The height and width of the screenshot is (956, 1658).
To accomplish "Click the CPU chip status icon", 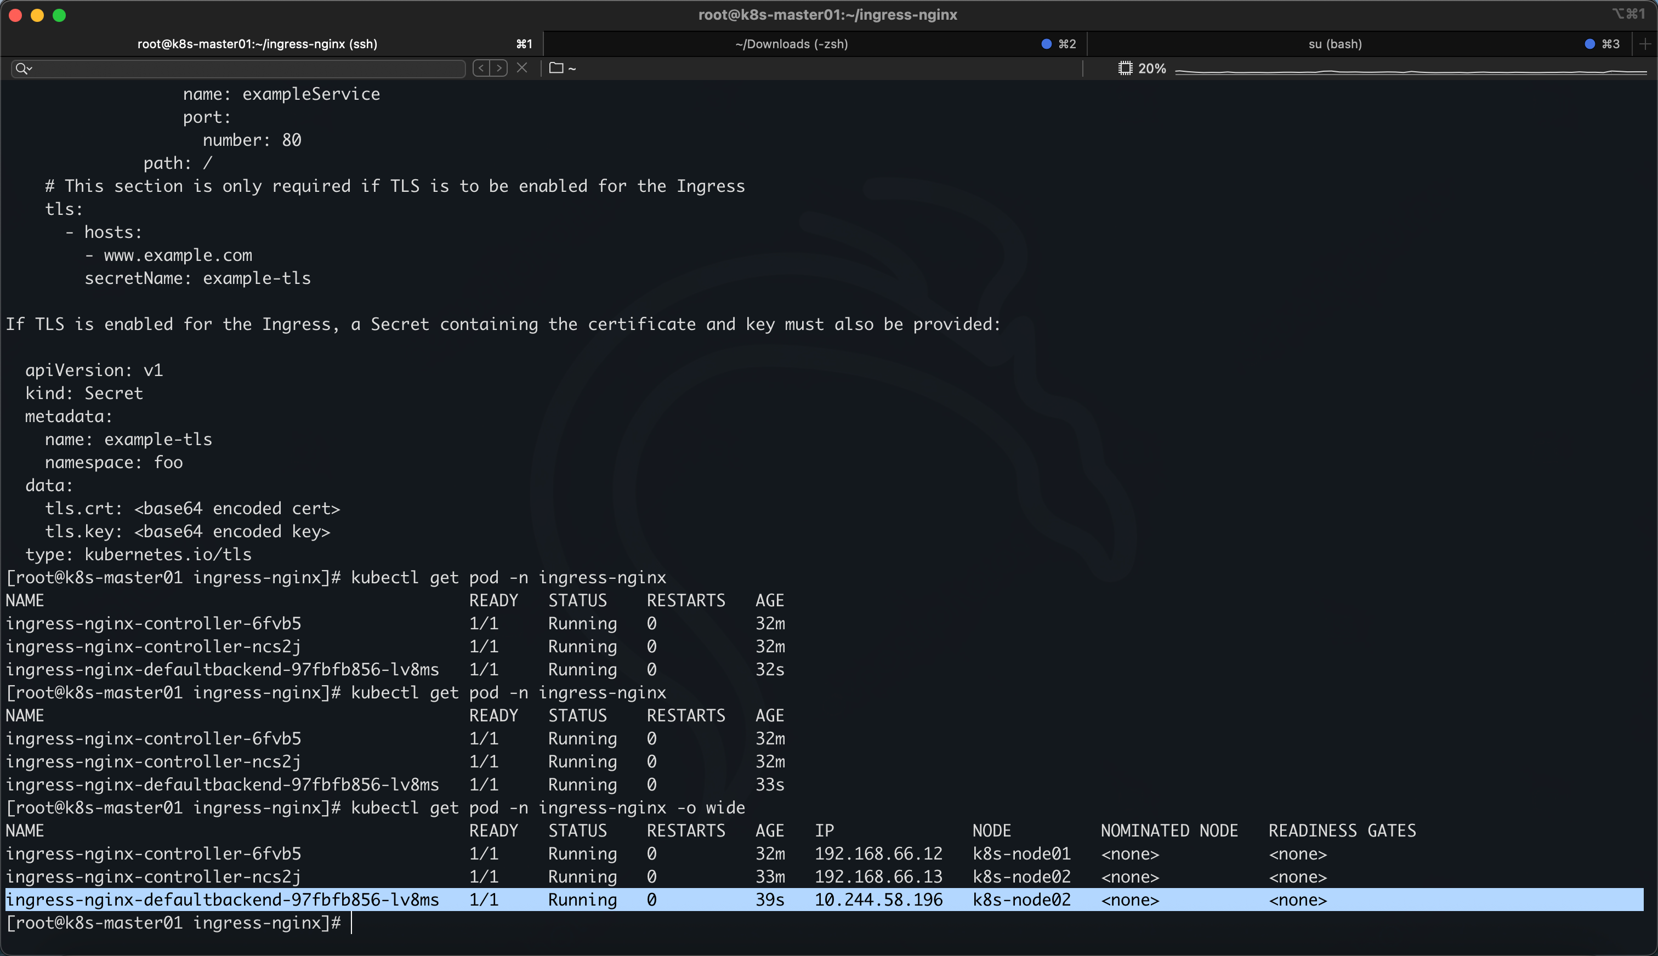I will click(1125, 69).
